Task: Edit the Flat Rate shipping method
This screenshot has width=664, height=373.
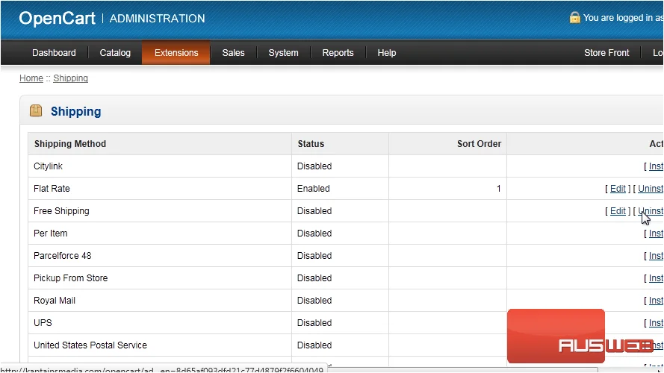Action: pos(618,189)
